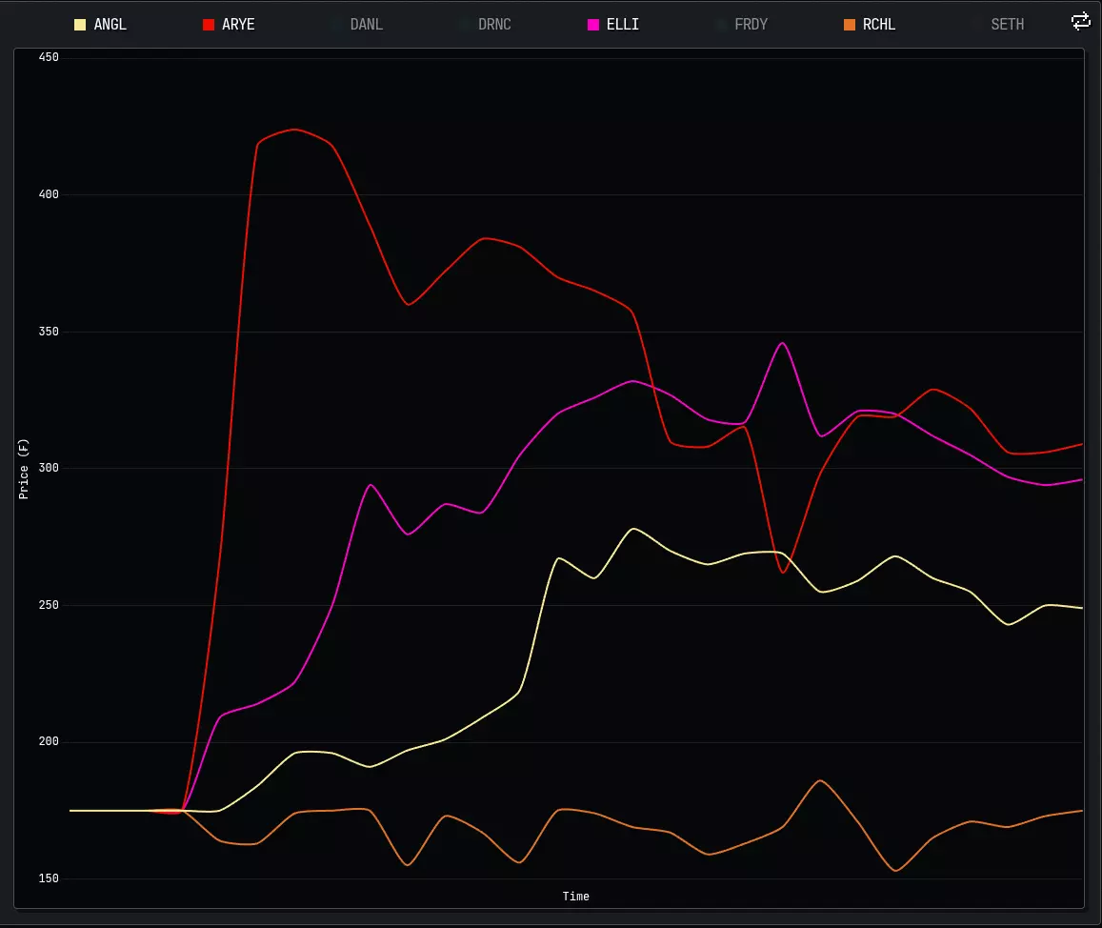Click the orange RCHL color swatch
The height and width of the screenshot is (928, 1102).
point(849,25)
